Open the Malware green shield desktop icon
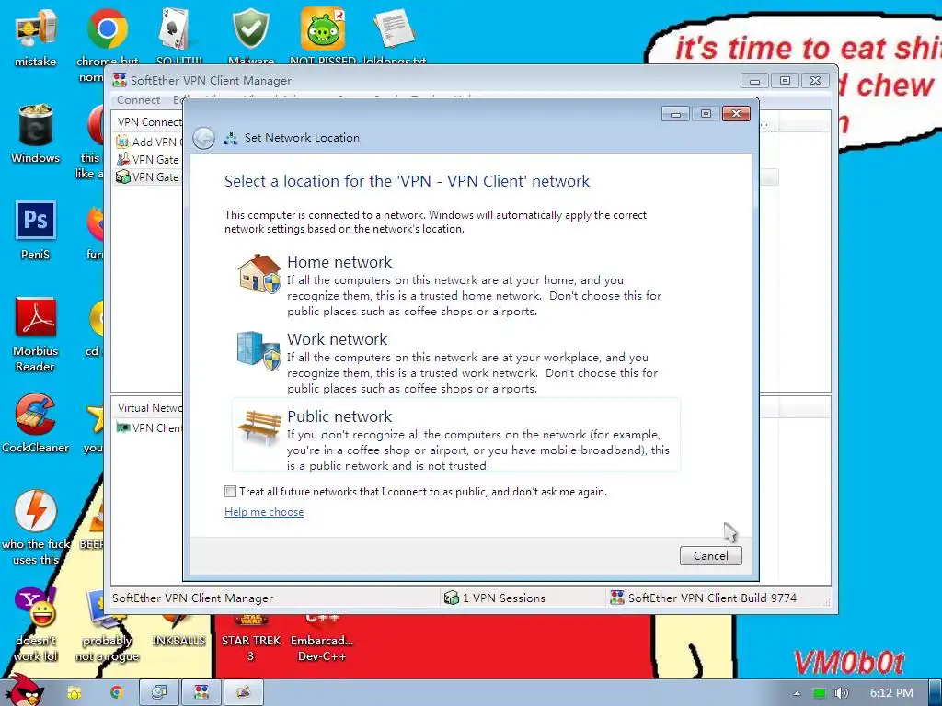The image size is (942, 706). click(251, 28)
